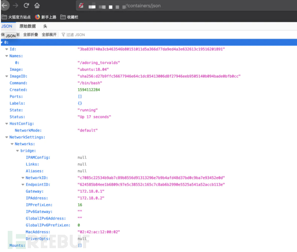Image resolution: width=297 pixels, height=252 pixels.
Task: Switch to the 原始数据 tab
Action: pos(28,26)
